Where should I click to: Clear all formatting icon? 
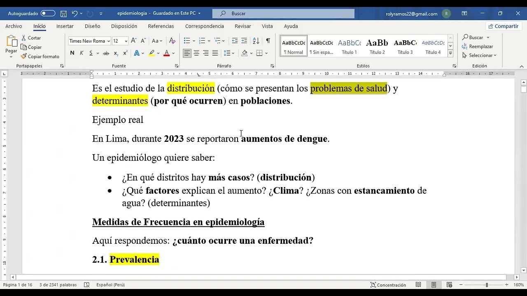coord(173,41)
